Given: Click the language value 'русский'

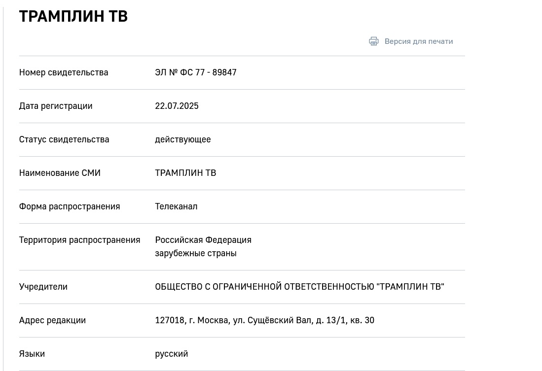Looking at the screenshot, I should [172, 354].
